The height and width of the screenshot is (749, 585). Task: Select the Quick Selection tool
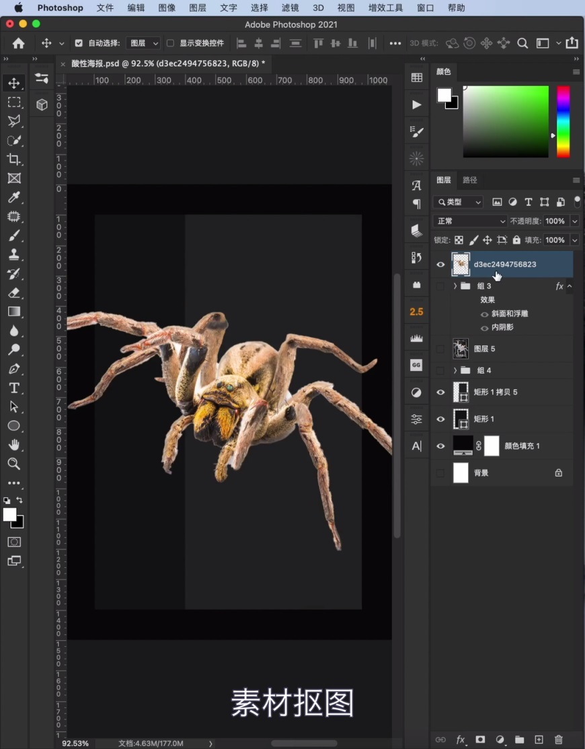pos(14,140)
